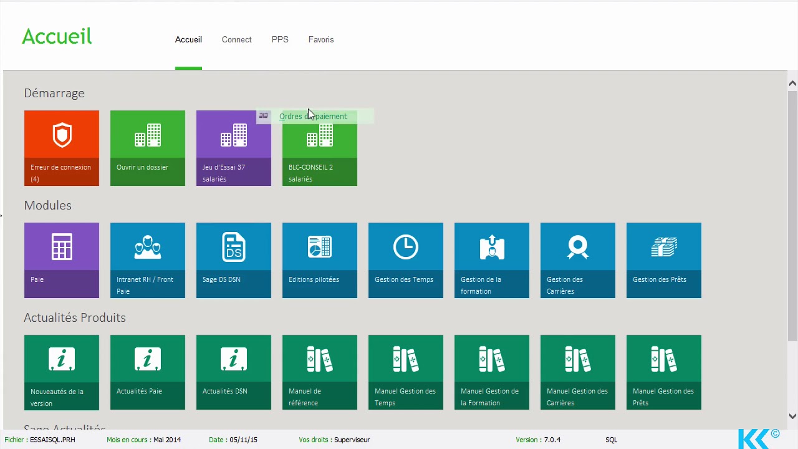Open the Actualités Paie tile

pos(148,372)
